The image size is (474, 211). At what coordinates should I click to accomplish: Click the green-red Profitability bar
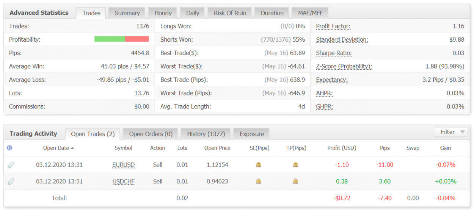pos(121,39)
